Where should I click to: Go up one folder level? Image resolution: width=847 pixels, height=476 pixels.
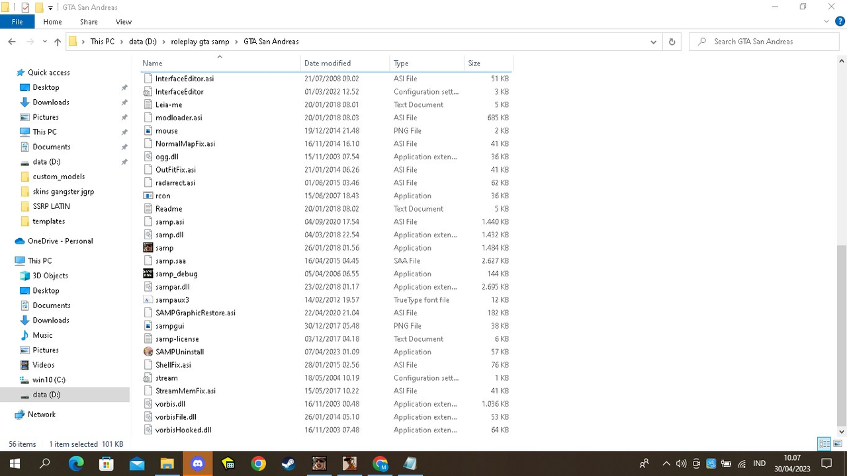pos(58,42)
